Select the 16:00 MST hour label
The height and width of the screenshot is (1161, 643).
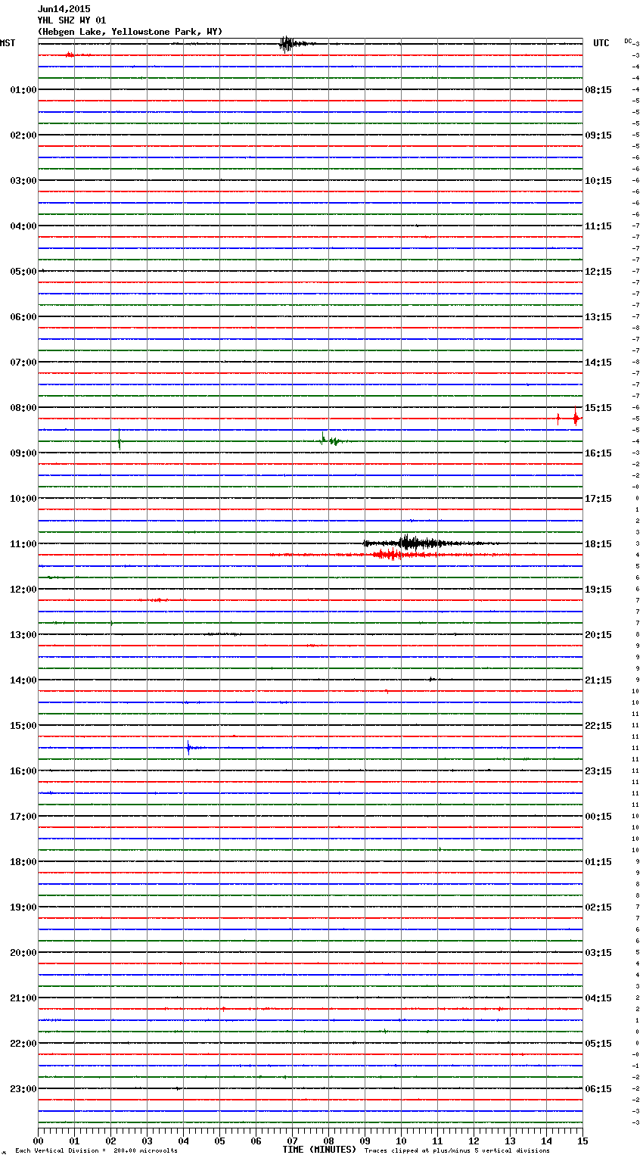(x=23, y=771)
